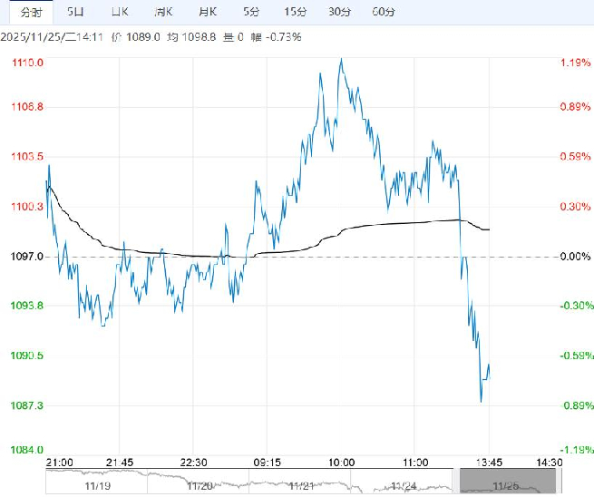Switch to 周K weekly candlestick view
This screenshot has height=497, width=594.
(x=163, y=12)
